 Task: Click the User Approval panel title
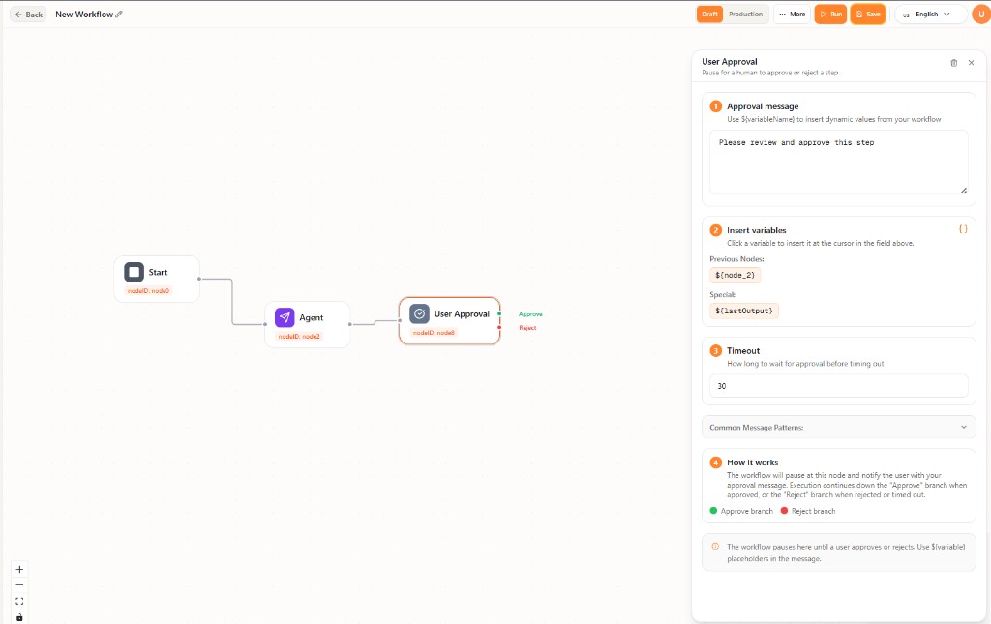pos(730,61)
